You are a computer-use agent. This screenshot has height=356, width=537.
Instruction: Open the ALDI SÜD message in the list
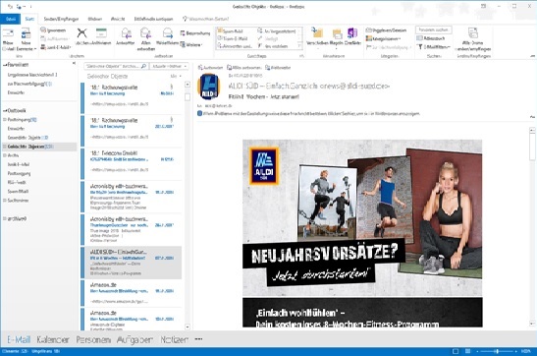point(132,263)
